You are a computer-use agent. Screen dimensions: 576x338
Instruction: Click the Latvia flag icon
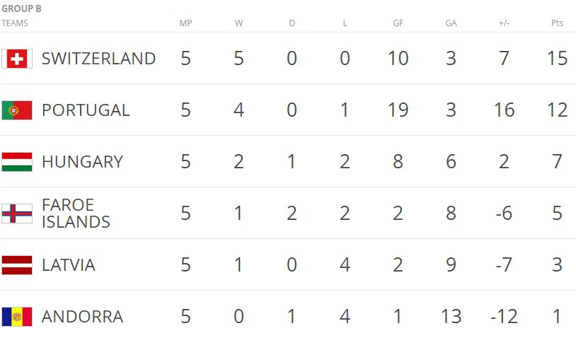[x=17, y=265]
